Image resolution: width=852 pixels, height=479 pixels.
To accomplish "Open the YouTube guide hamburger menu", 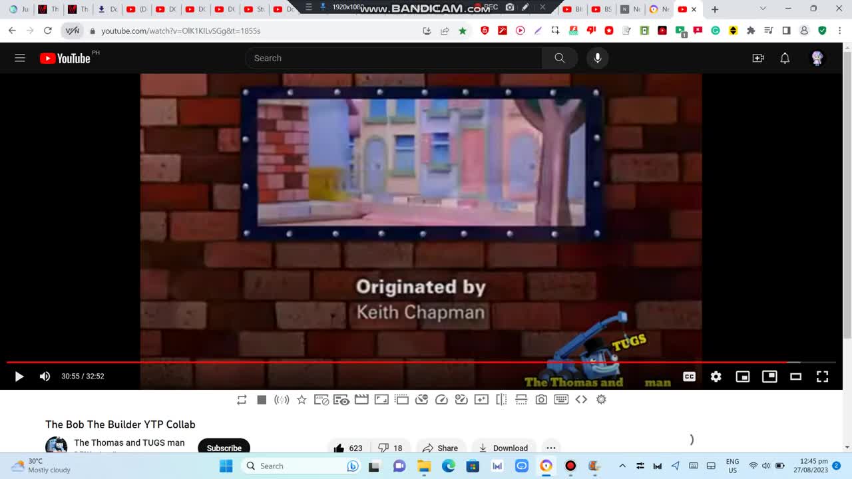I will coord(20,58).
